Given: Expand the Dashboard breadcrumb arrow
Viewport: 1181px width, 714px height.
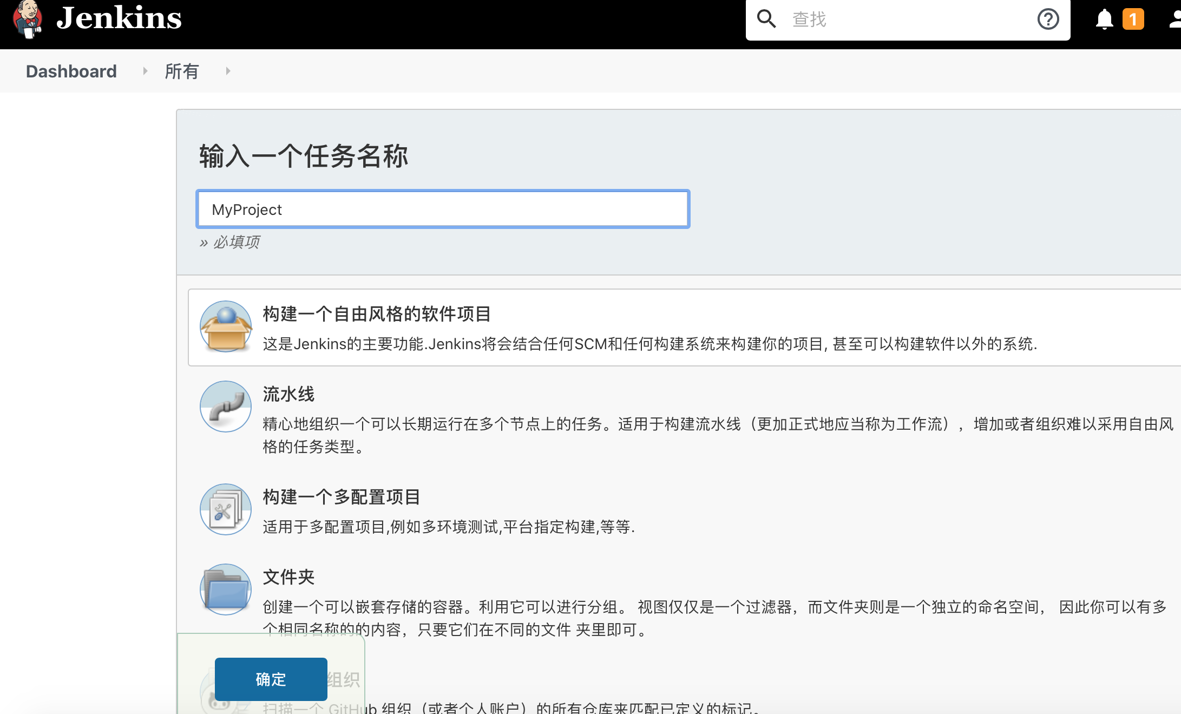Looking at the screenshot, I should point(145,71).
